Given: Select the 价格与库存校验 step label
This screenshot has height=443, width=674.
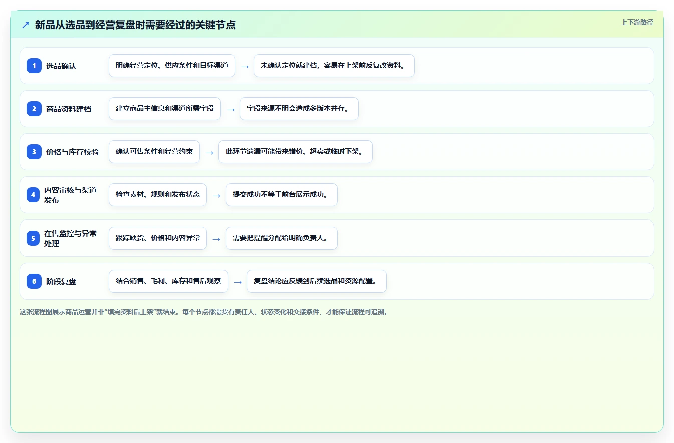Looking at the screenshot, I should pyautogui.click(x=73, y=152).
